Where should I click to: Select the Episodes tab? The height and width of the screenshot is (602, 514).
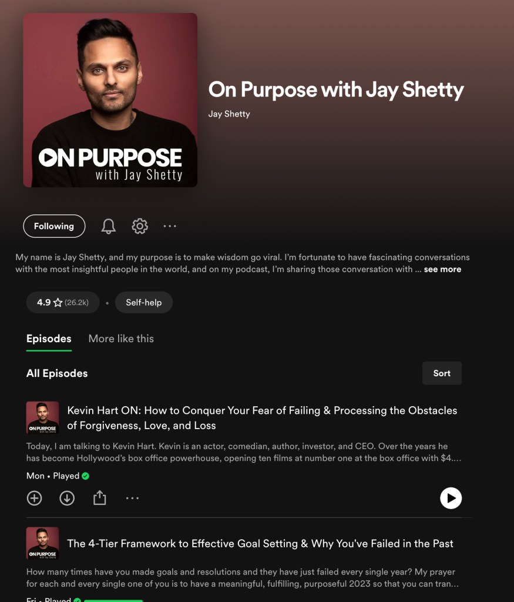pyautogui.click(x=49, y=339)
